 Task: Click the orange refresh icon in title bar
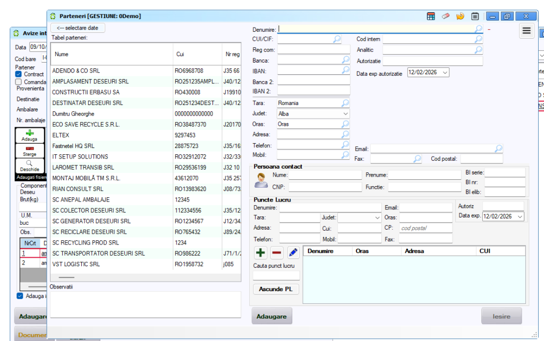click(460, 16)
